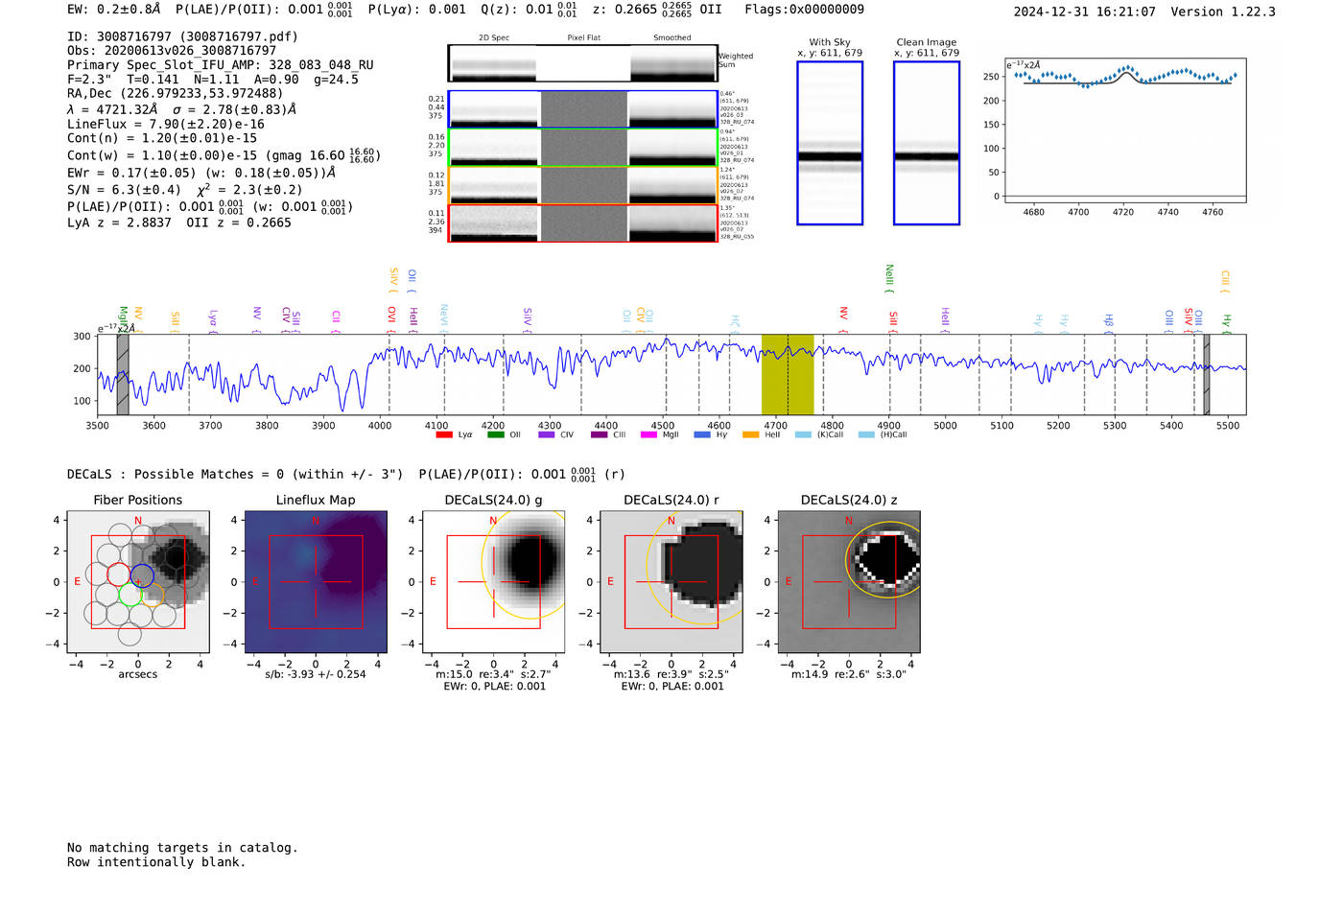1343x914 pixels.
Task: Click the orange fiber circle in Fiber Positions
Action: click(153, 595)
